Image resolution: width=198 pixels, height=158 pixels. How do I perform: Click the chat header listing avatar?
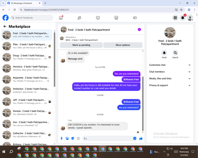[64, 30]
